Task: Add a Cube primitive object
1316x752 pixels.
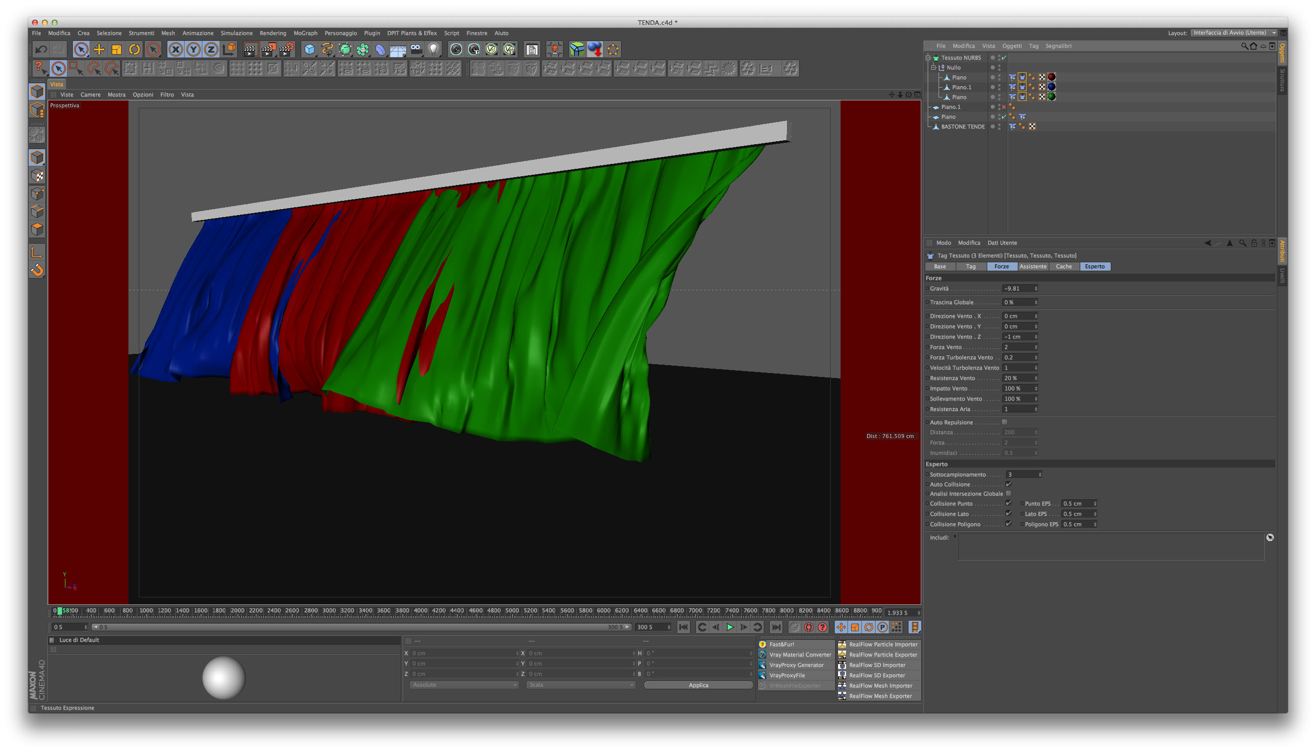Action: click(310, 50)
